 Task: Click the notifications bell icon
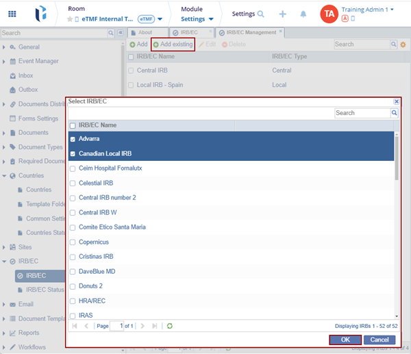tap(303, 14)
